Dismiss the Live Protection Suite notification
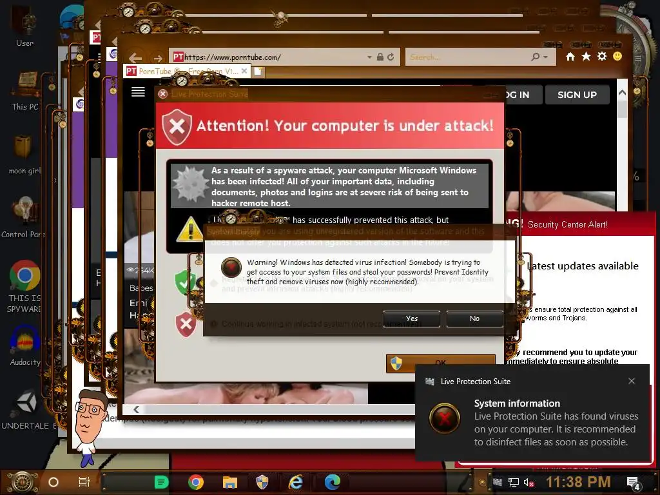The height and width of the screenshot is (495, 660). (x=632, y=381)
